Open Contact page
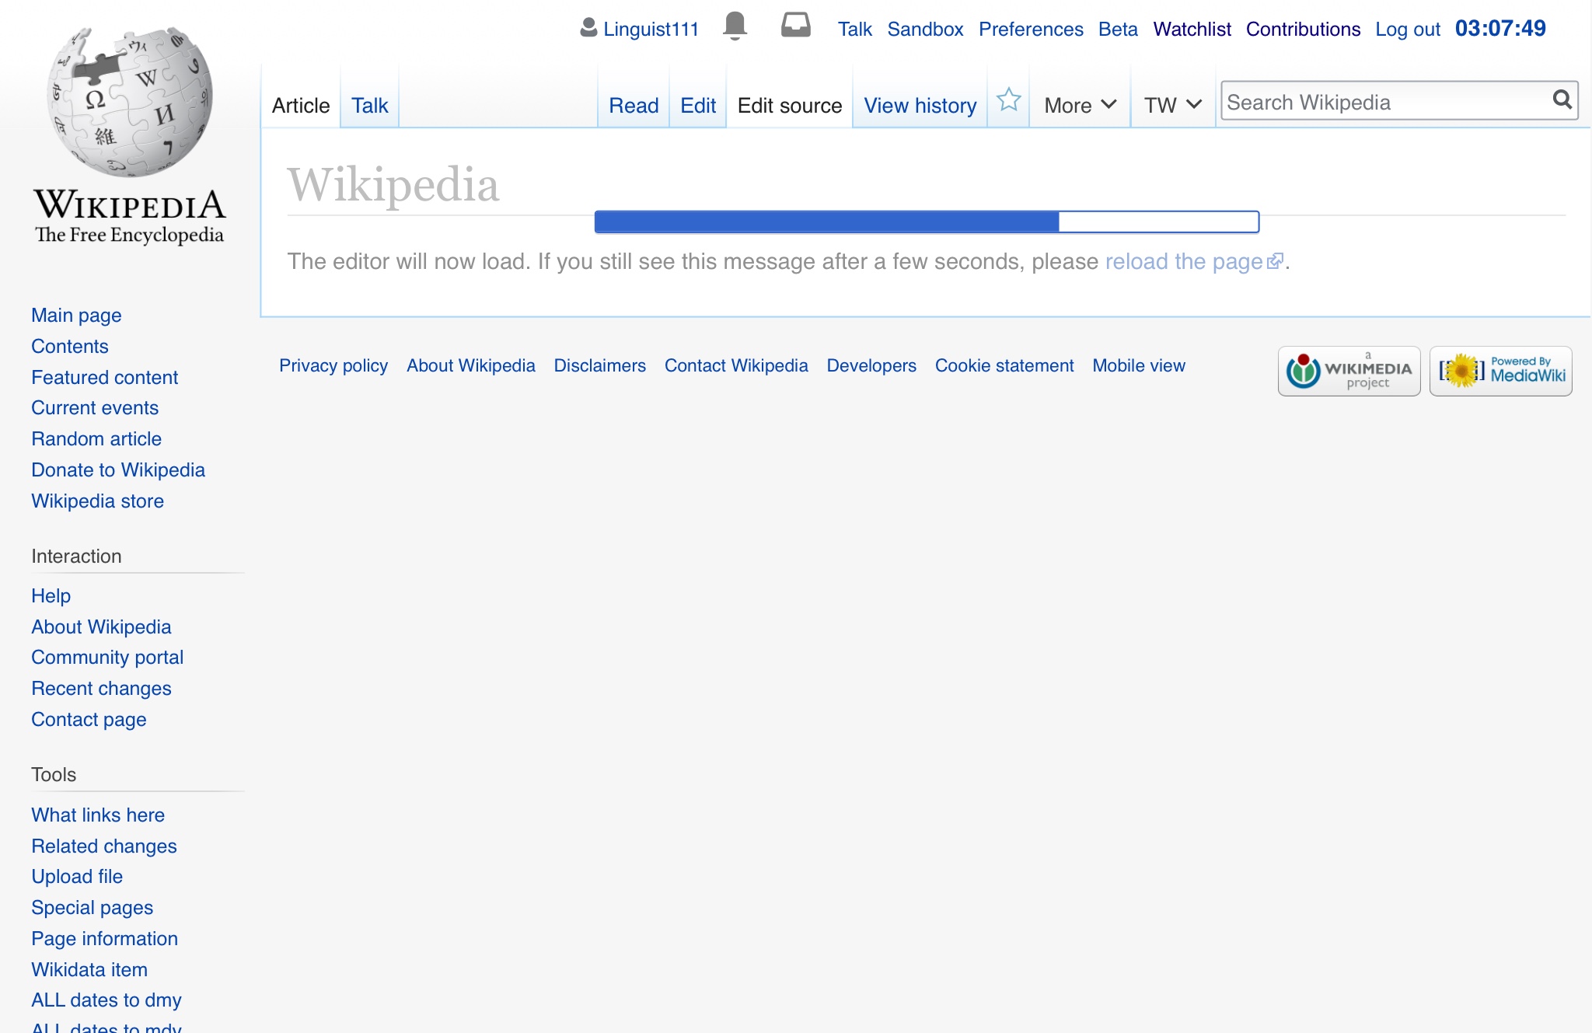Viewport: 1592px width, 1033px height. pyautogui.click(x=89, y=719)
